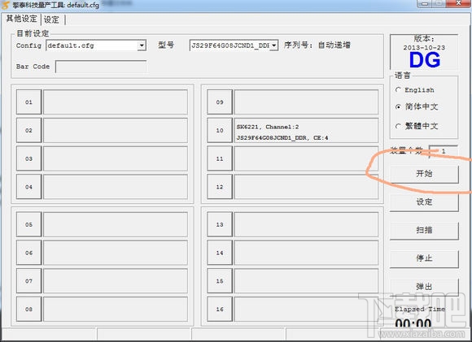The width and height of the screenshot is (472, 342).
Task: Click the status panel for port 01
Action: tap(116, 102)
